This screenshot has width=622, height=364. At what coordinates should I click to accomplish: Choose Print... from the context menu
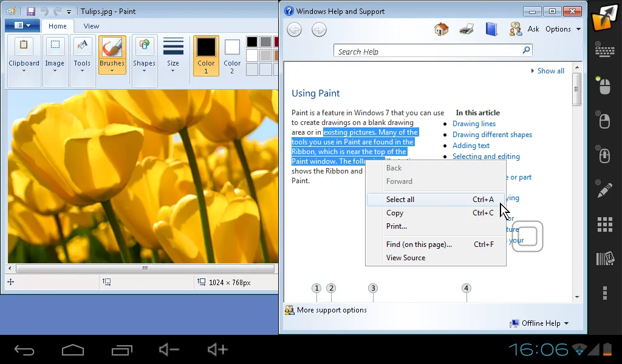[436, 226]
